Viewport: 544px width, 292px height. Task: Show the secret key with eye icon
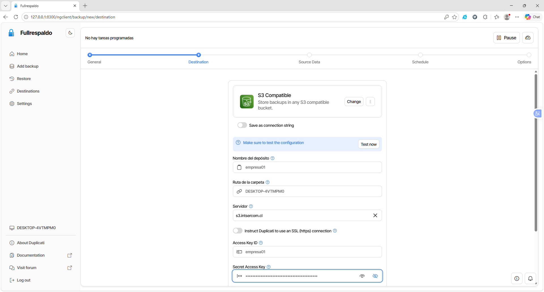(x=362, y=276)
